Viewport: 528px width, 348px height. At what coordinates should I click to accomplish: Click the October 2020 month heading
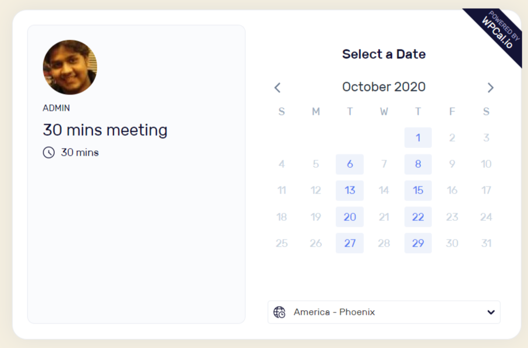click(384, 87)
